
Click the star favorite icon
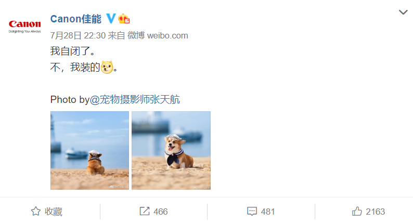[x=36, y=212]
